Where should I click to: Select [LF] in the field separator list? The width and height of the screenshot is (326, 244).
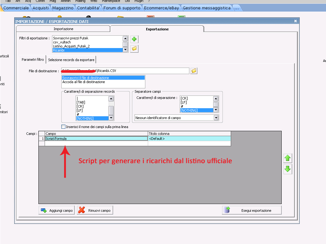tap(197, 102)
